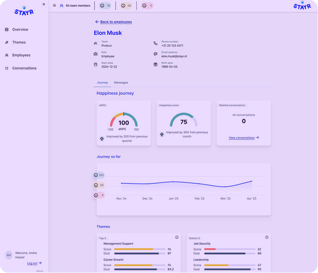Click the email elon.musk@stayr.nl
Image resolution: width=318 pixels, height=273 pixels.
174,56
